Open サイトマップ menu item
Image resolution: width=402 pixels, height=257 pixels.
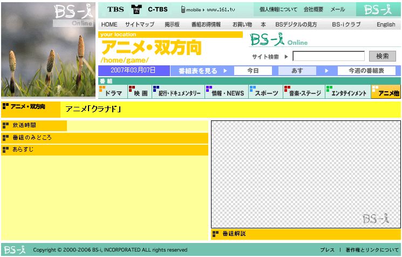[140, 24]
